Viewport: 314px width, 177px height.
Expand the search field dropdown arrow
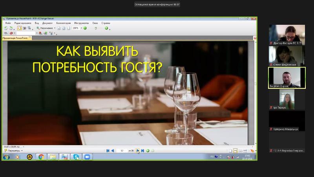[37, 33]
